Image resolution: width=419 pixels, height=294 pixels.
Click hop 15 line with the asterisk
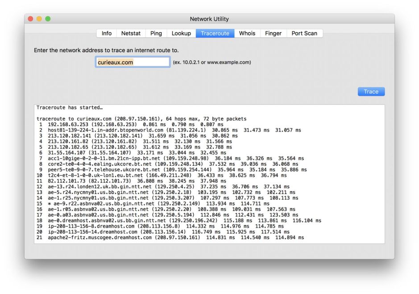[152, 204]
